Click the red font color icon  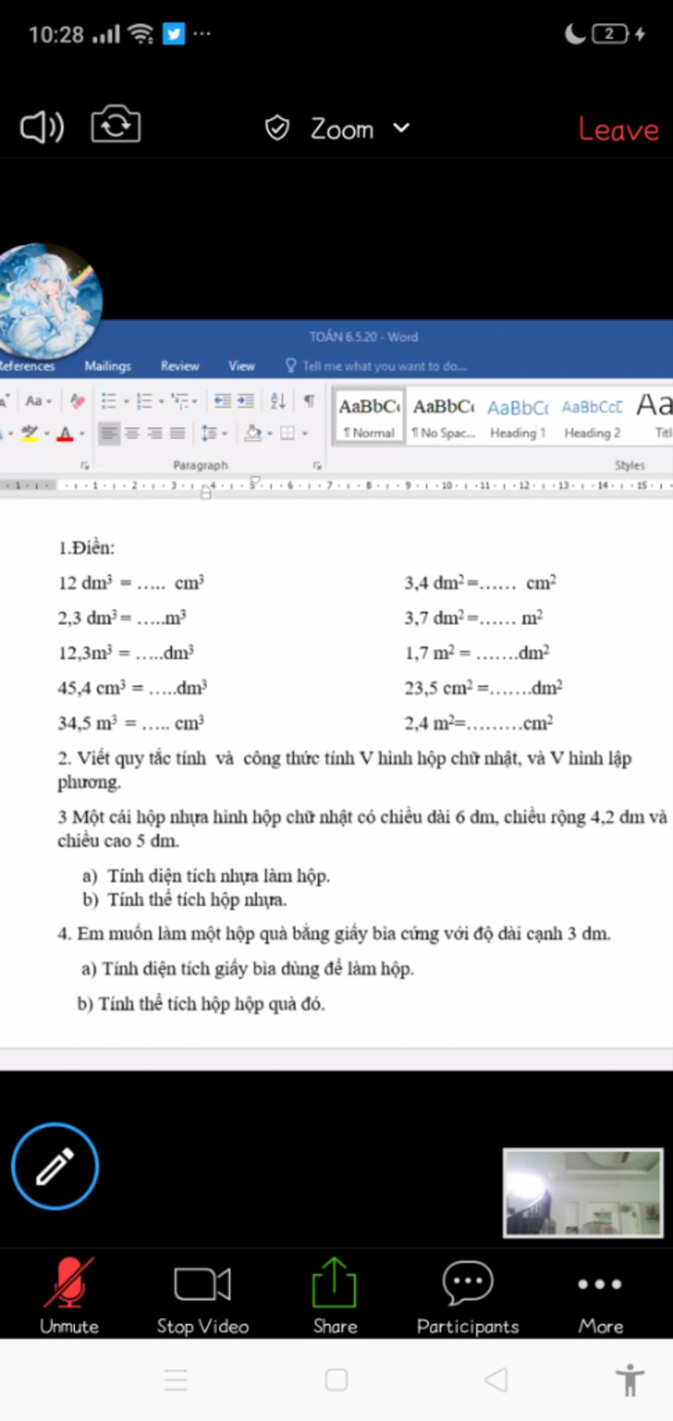point(65,433)
